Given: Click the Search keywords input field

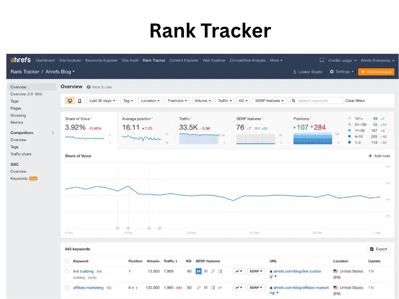Looking at the screenshot, I should click(x=316, y=101).
